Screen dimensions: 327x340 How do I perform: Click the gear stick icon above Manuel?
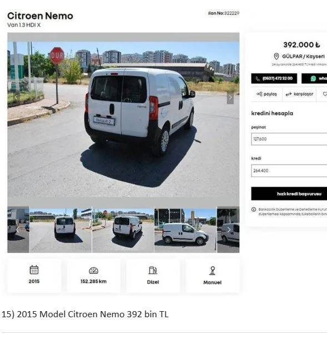213,271
